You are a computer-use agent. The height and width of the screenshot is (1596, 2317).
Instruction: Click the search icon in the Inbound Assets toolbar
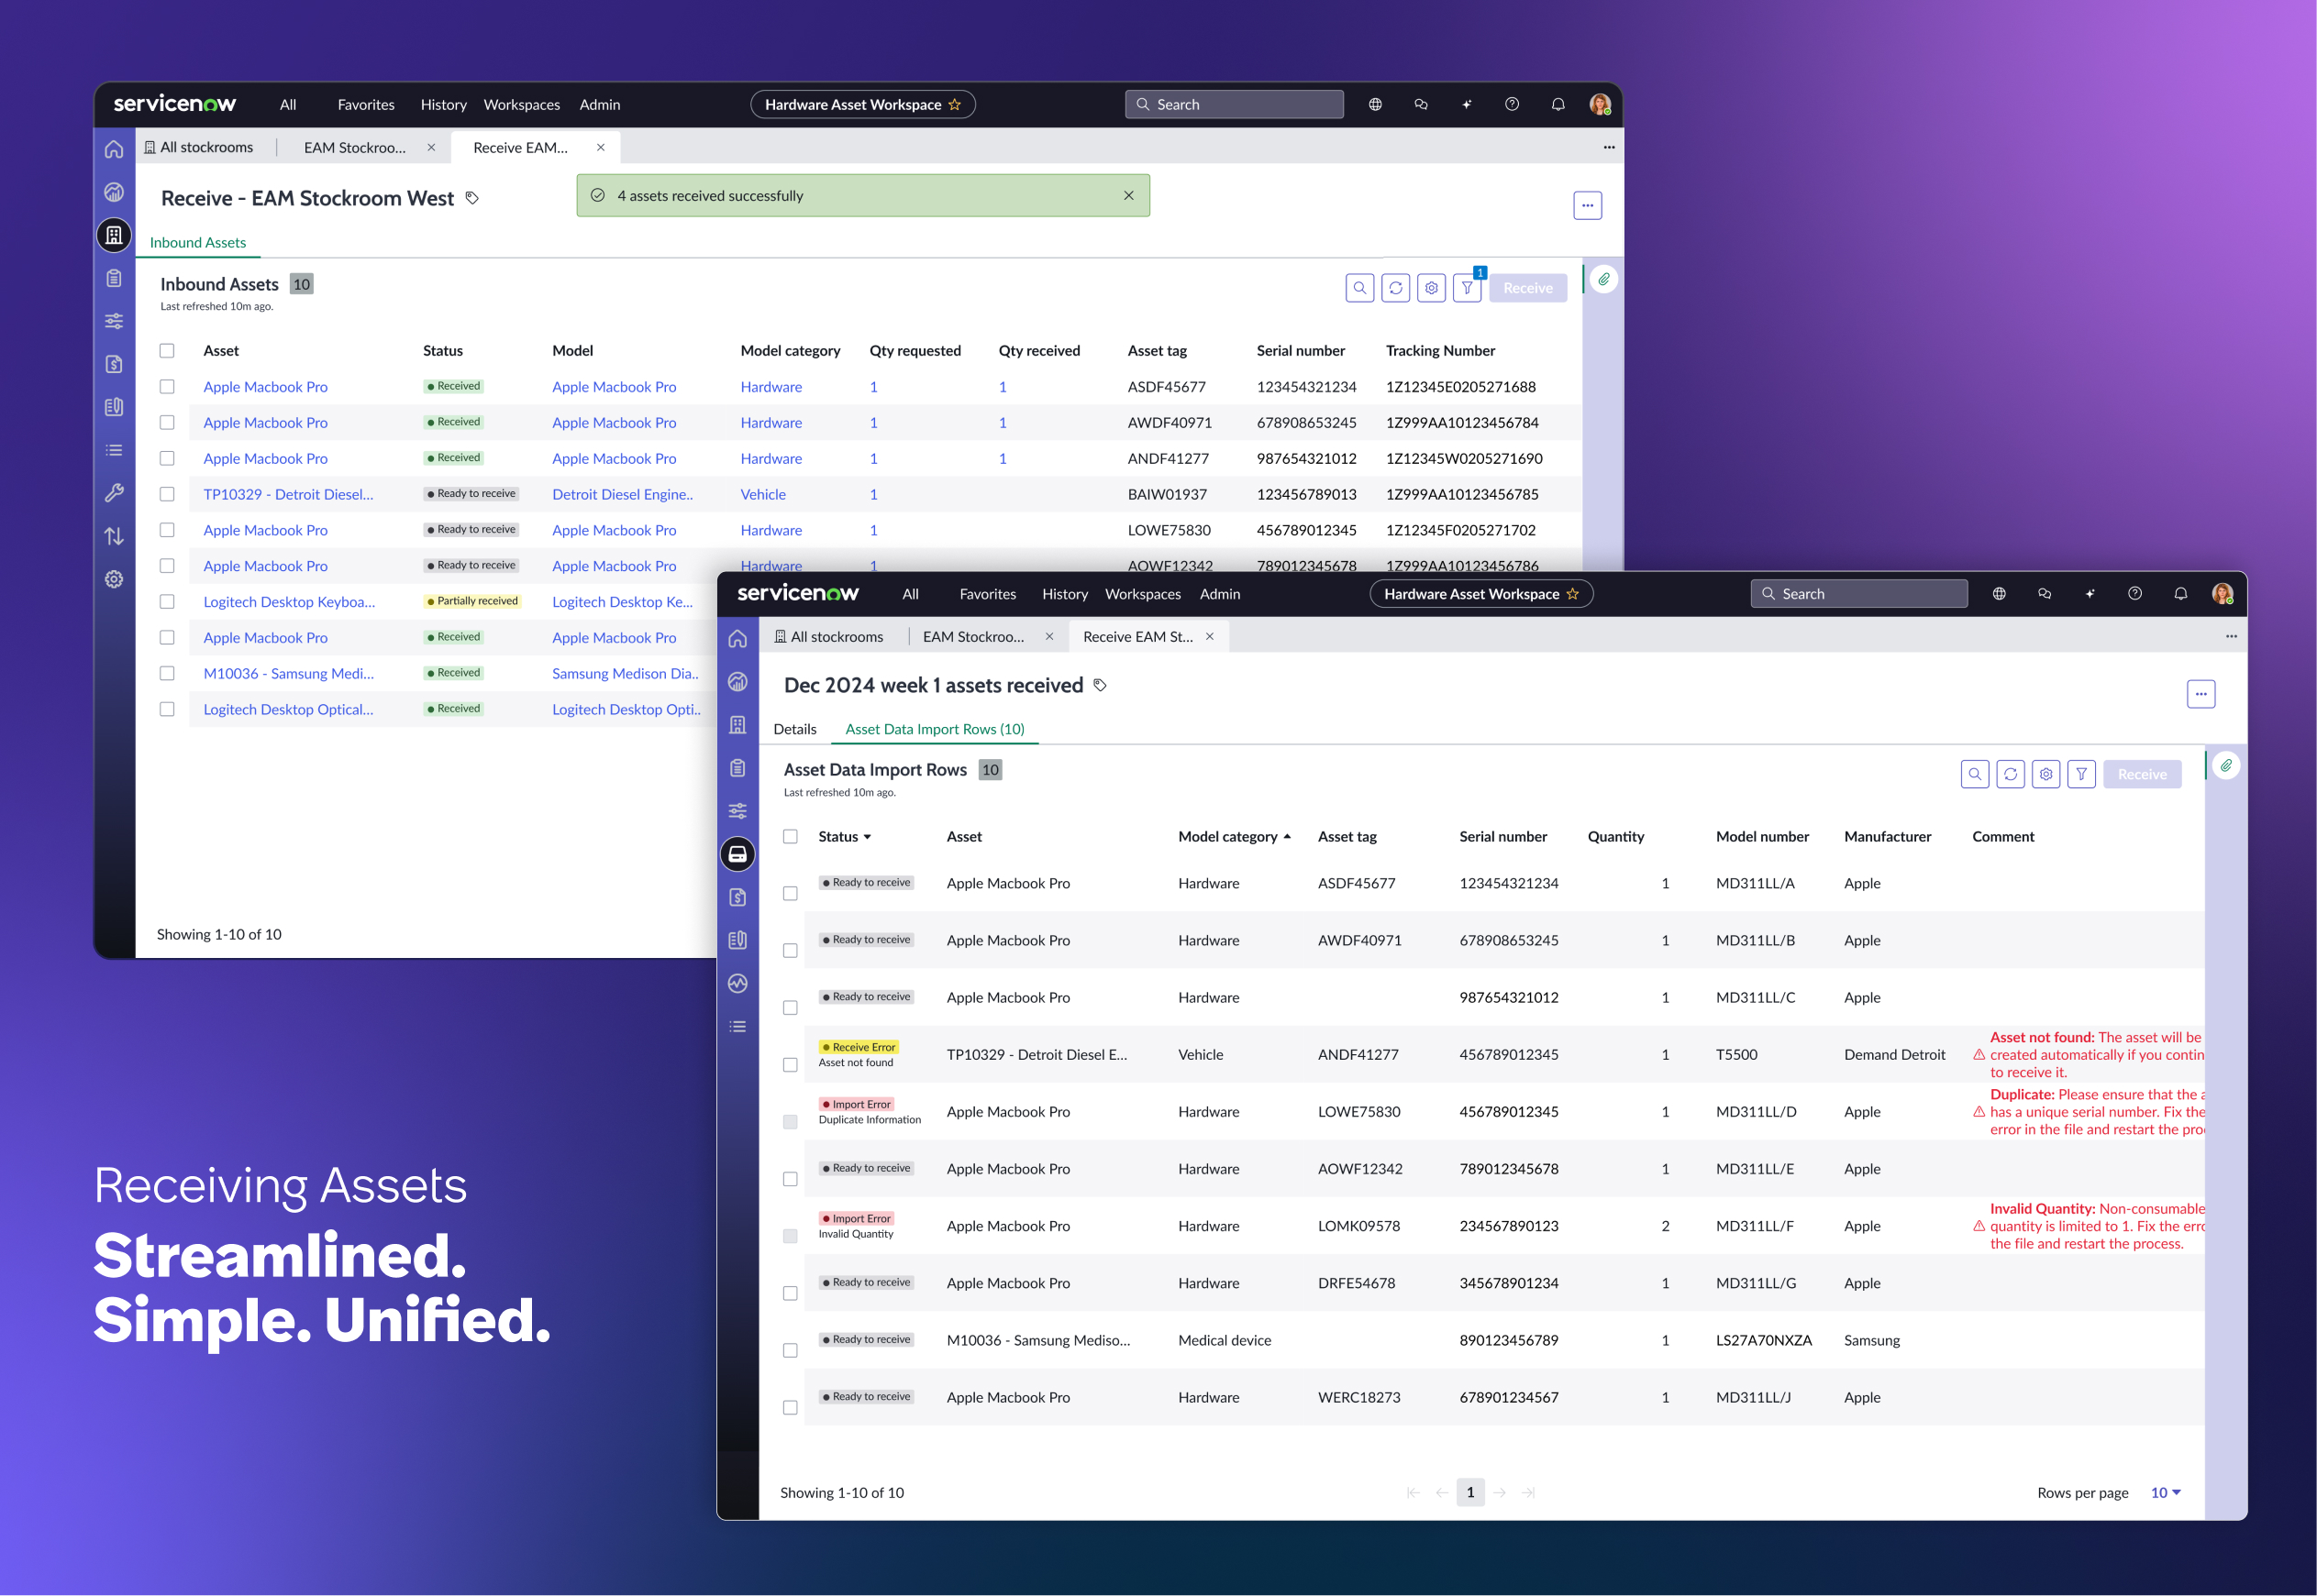(1359, 288)
